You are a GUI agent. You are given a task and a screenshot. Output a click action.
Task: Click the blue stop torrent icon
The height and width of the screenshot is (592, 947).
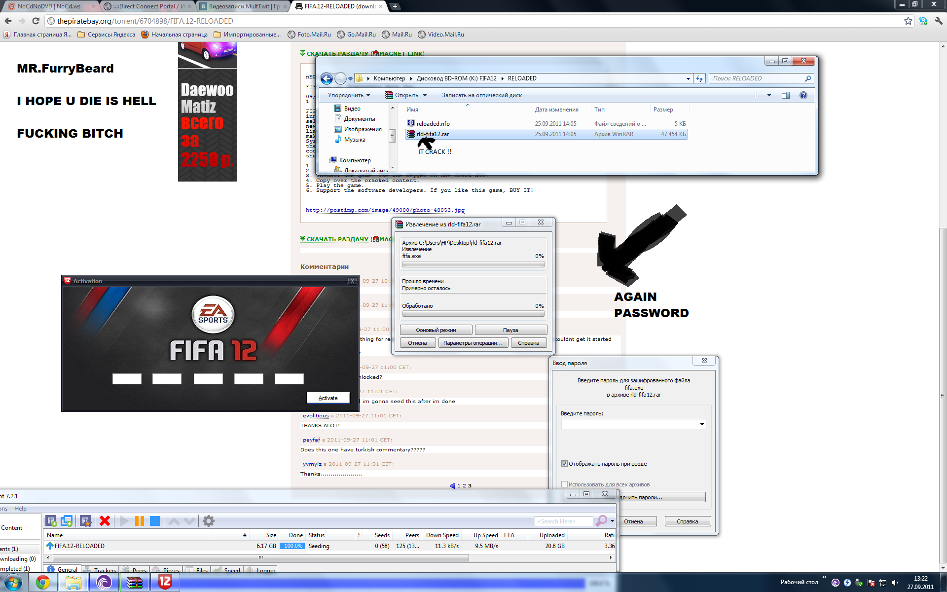155,521
